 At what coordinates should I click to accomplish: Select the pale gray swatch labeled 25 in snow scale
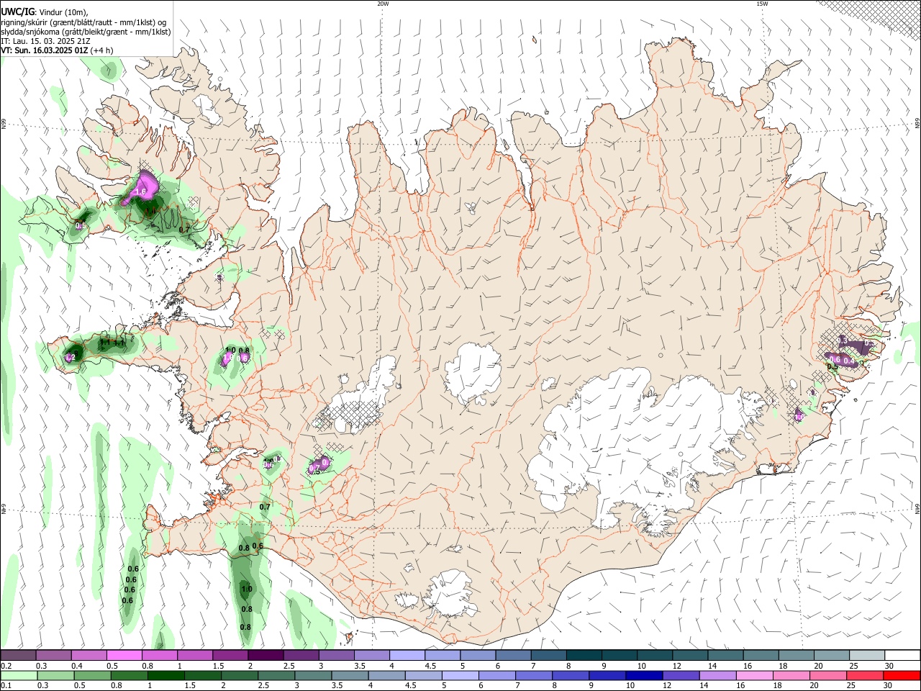click(866, 656)
